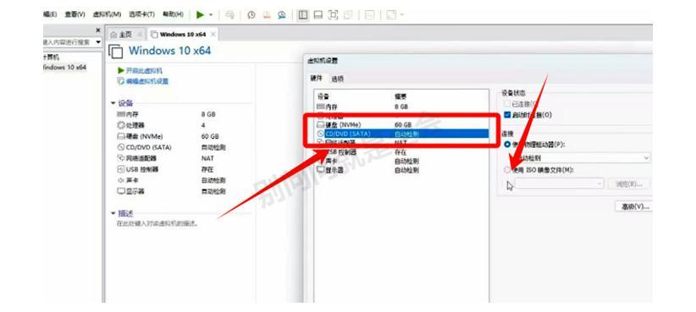
Task: Select 使用物理驱动器(P) radio button
Action: click(508, 145)
